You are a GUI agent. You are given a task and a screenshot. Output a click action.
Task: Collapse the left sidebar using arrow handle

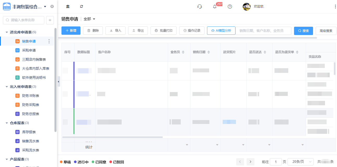coord(58,82)
